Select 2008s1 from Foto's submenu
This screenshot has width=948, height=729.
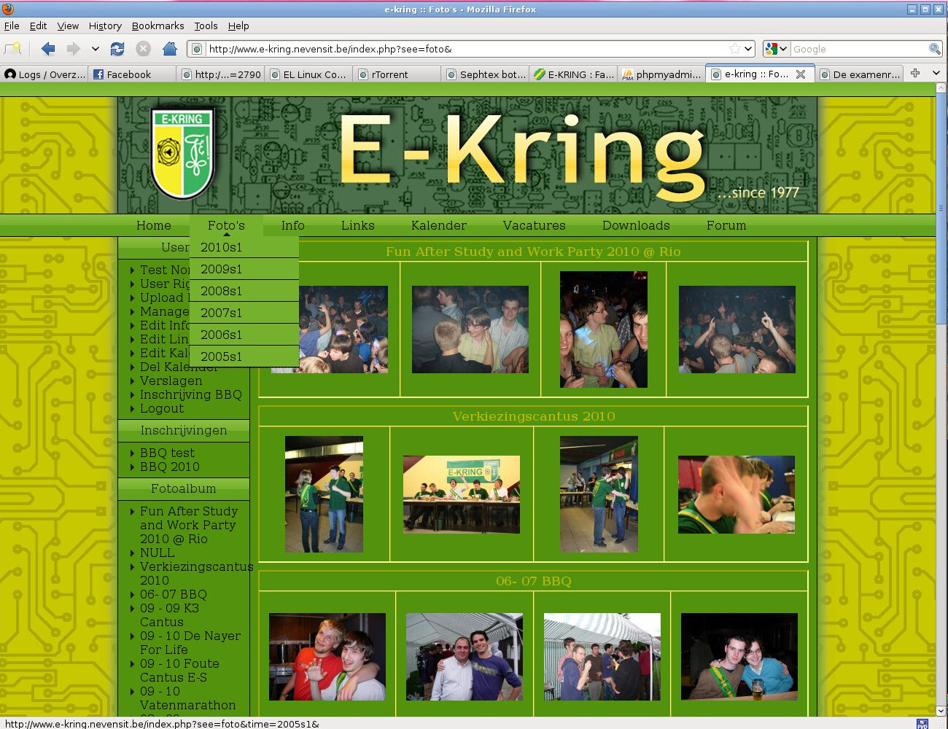222,291
